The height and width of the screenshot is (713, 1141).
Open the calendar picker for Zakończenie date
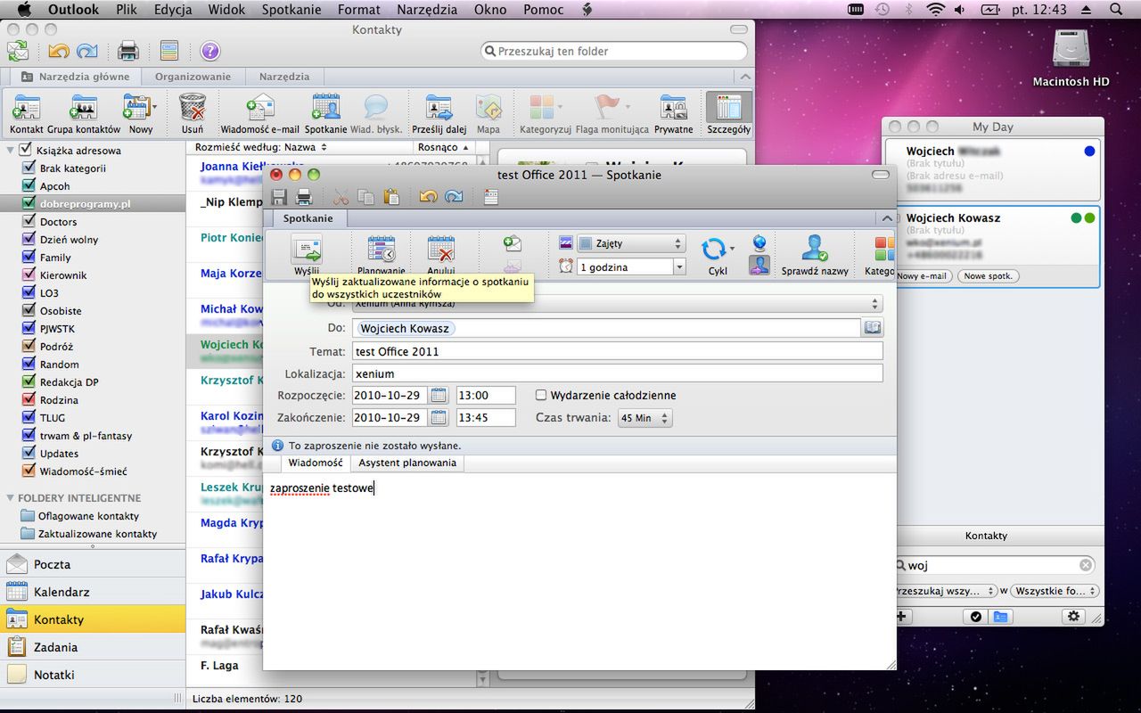click(x=439, y=417)
